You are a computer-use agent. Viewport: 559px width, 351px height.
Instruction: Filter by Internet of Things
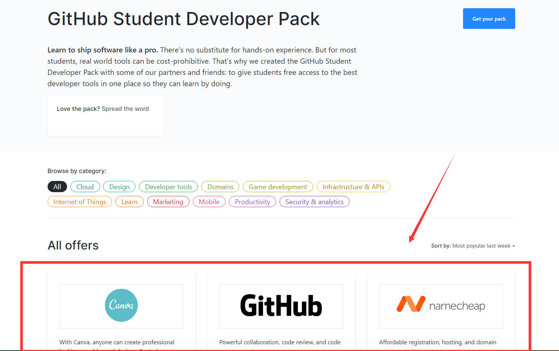coord(80,202)
